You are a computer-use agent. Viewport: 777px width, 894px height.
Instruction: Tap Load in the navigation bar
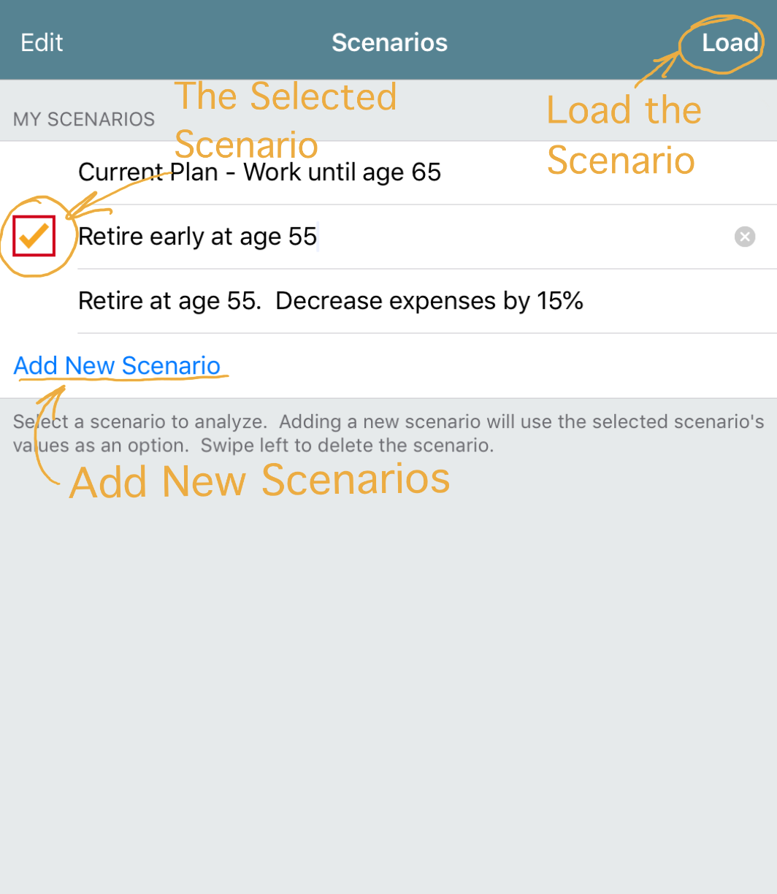[x=730, y=42]
